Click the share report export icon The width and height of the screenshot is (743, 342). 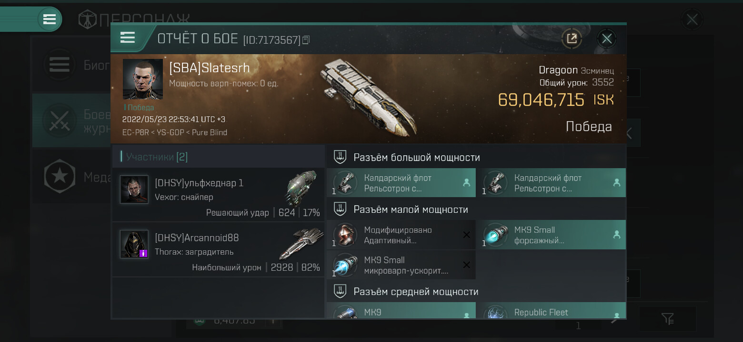coord(572,38)
